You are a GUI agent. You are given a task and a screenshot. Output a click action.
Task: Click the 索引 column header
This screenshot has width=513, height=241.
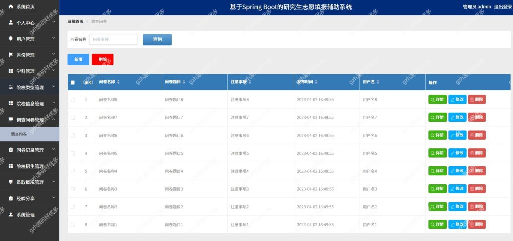[89, 82]
